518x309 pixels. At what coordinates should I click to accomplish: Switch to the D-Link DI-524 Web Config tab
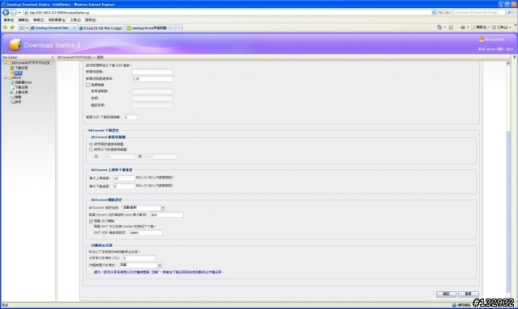(101, 28)
